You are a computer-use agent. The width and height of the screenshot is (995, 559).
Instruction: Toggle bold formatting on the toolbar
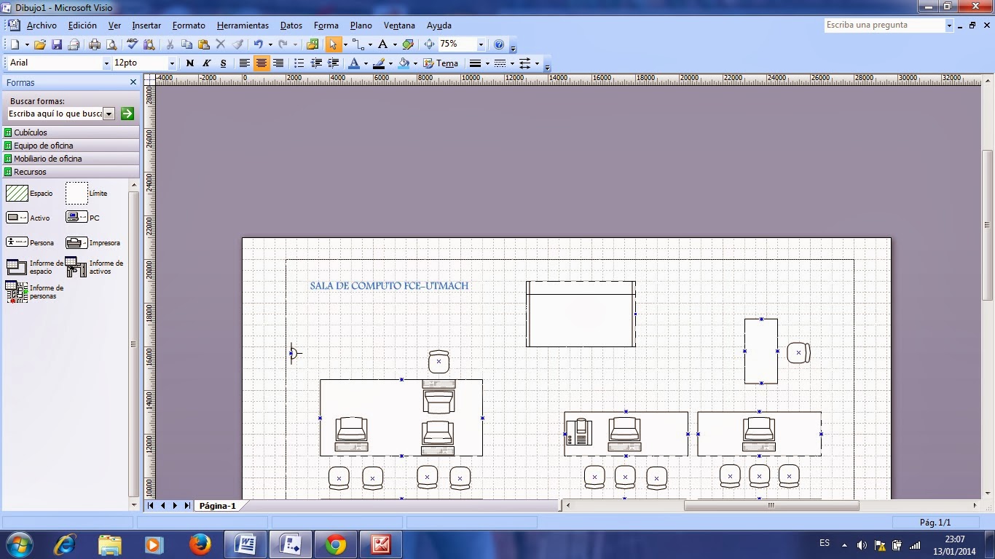pyautogui.click(x=189, y=63)
